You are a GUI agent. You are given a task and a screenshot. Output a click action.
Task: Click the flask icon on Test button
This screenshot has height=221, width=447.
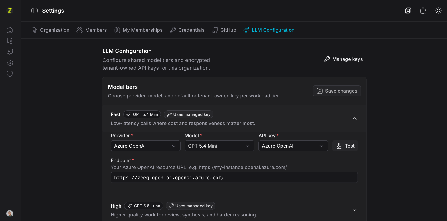click(339, 146)
